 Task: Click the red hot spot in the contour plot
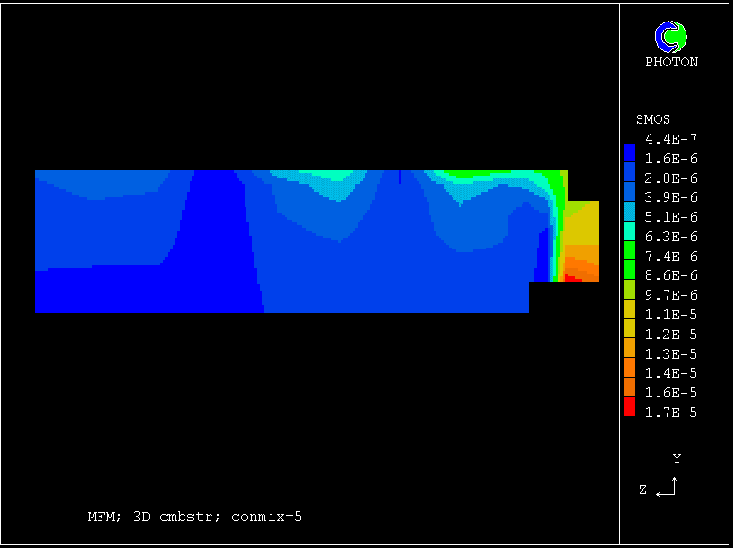point(570,278)
